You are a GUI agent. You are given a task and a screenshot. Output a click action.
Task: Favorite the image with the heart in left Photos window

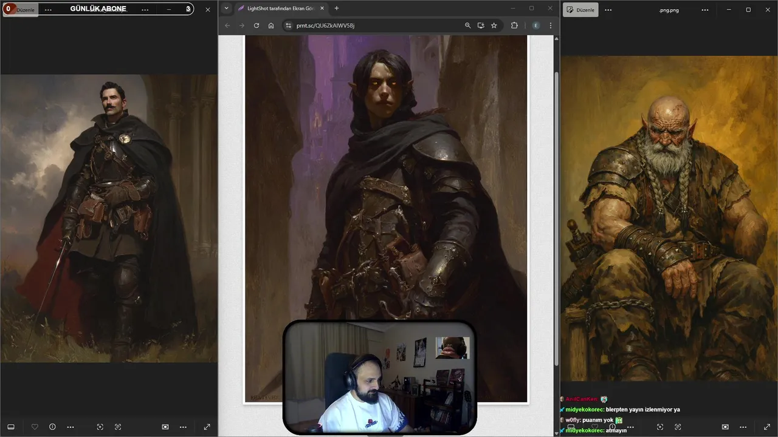point(35,427)
